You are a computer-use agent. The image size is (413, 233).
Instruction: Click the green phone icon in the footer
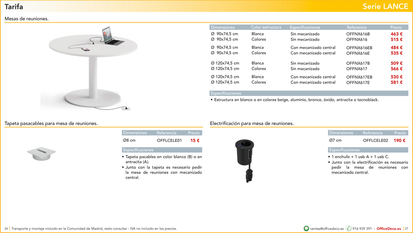coord(349,228)
